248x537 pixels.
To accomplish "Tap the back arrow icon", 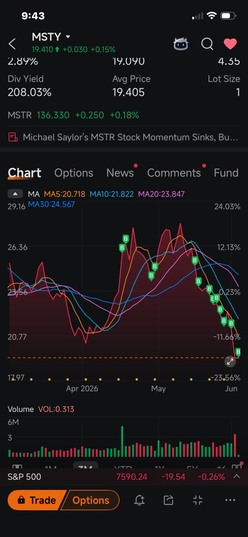I will tap(12, 44).
